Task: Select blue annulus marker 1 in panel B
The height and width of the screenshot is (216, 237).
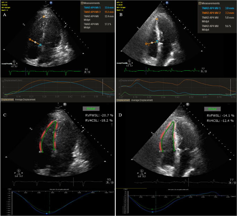Action: 157,41
